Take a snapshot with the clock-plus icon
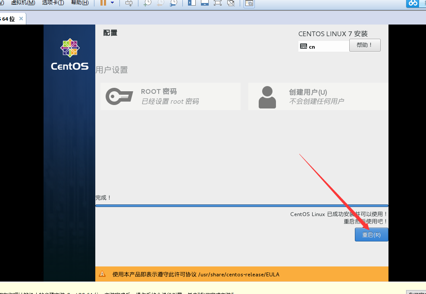Image resolution: width=426 pixels, height=294 pixels. (x=147, y=3)
